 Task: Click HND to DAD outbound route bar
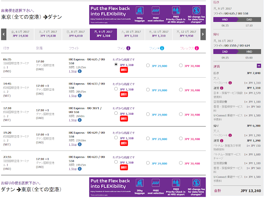click(237, 20)
